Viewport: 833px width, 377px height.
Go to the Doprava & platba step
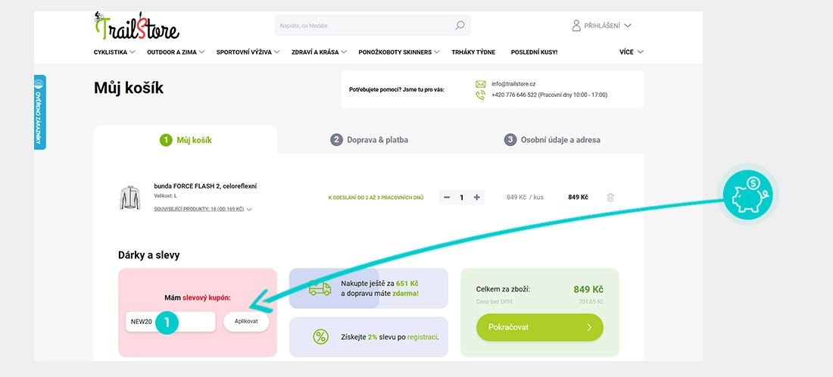coord(370,140)
